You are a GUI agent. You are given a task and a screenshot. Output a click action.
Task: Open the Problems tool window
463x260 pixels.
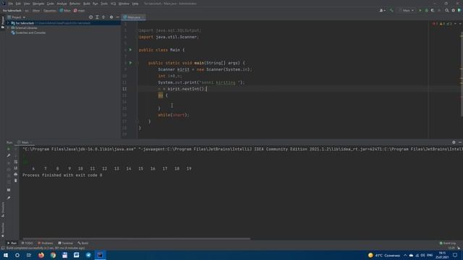tap(46, 243)
